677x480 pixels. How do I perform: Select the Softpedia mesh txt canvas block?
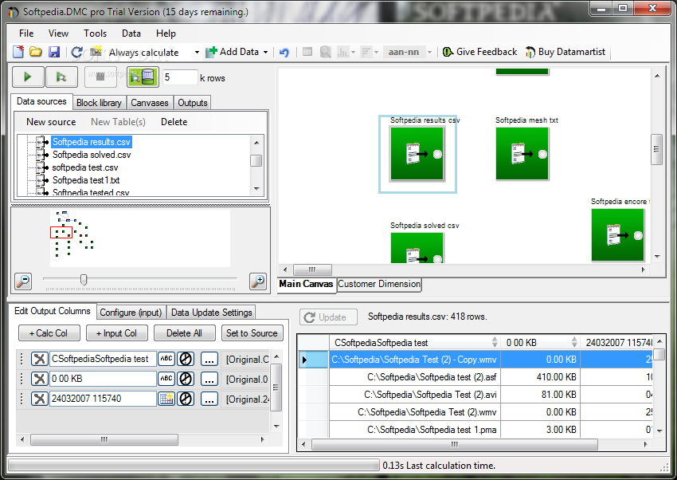tap(522, 154)
